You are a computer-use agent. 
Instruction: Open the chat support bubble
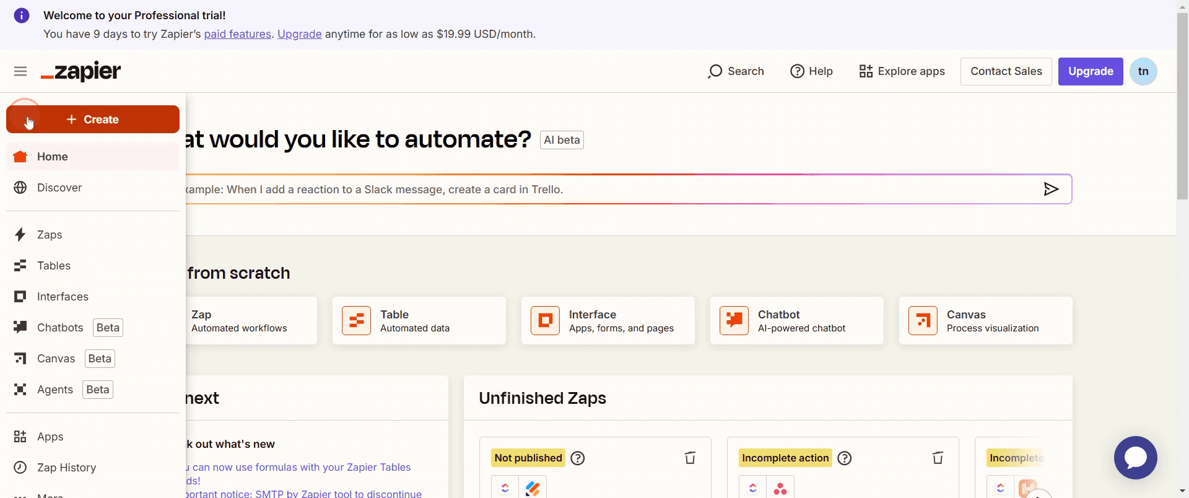pyautogui.click(x=1136, y=458)
